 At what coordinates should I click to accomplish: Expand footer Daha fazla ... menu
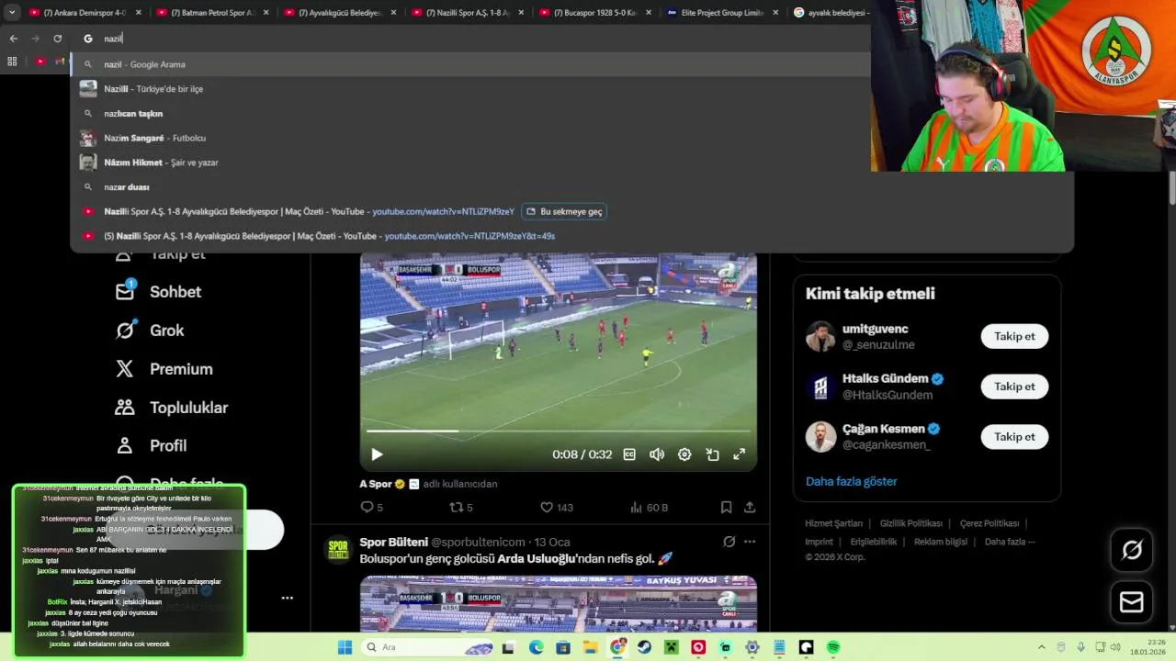pyautogui.click(x=1010, y=542)
